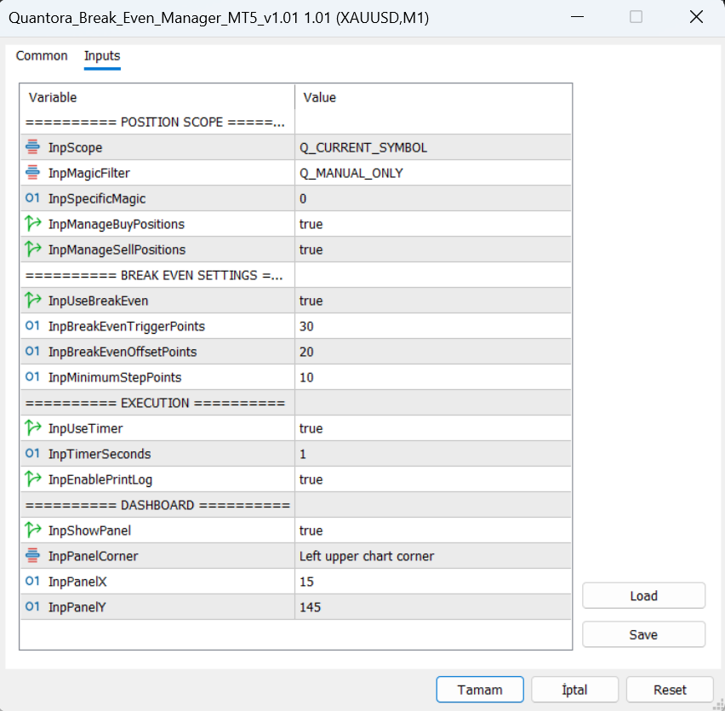The height and width of the screenshot is (711, 725).
Task: Toggle the InpEnablePrintLog true value
Action: [x=433, y=479]
